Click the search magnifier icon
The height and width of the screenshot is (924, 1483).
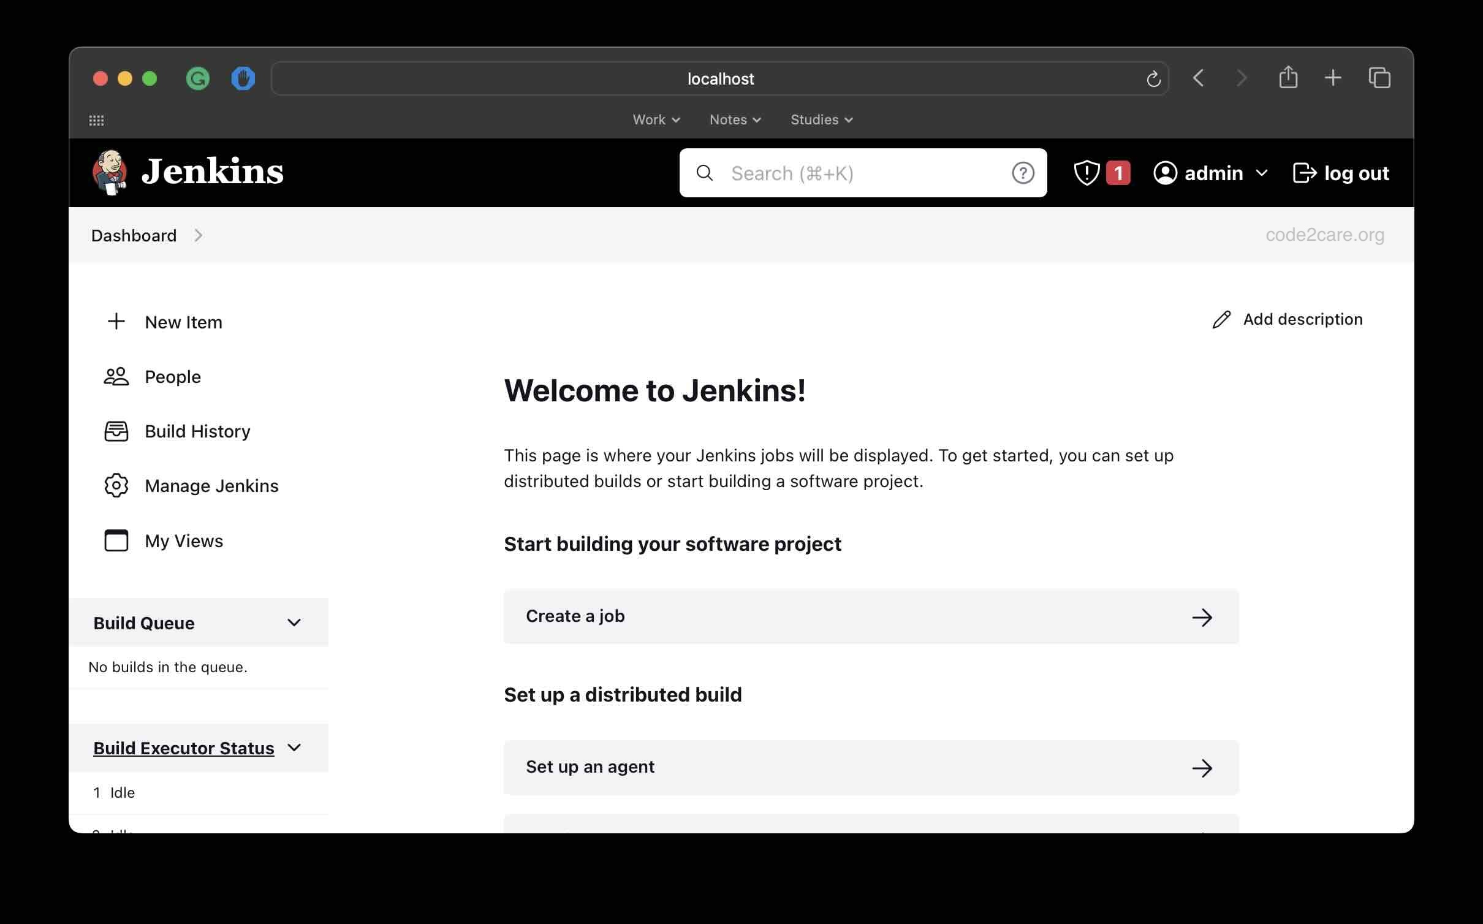pyautogui.click(x=704, y=173)
